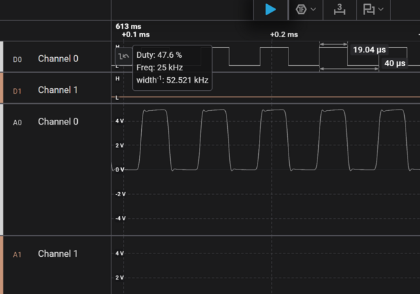Click the +0.2 ms timeline marker

pos(284,34)
